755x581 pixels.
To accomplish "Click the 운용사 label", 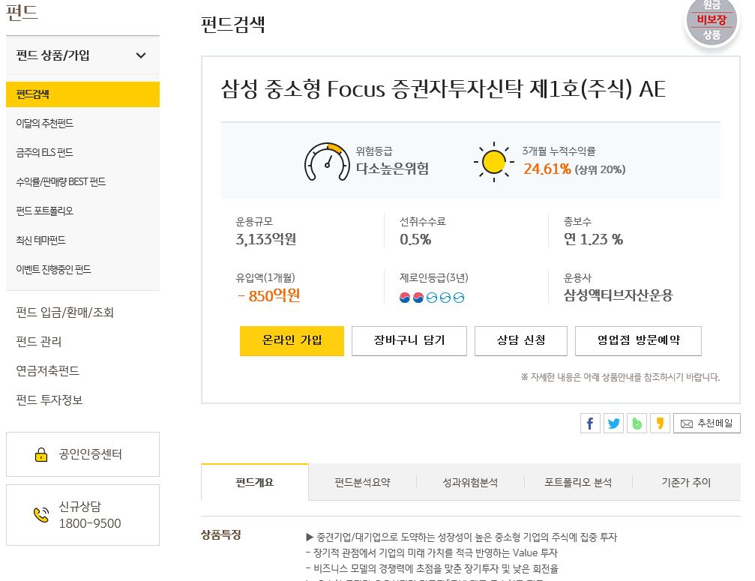I will point(577,277).
